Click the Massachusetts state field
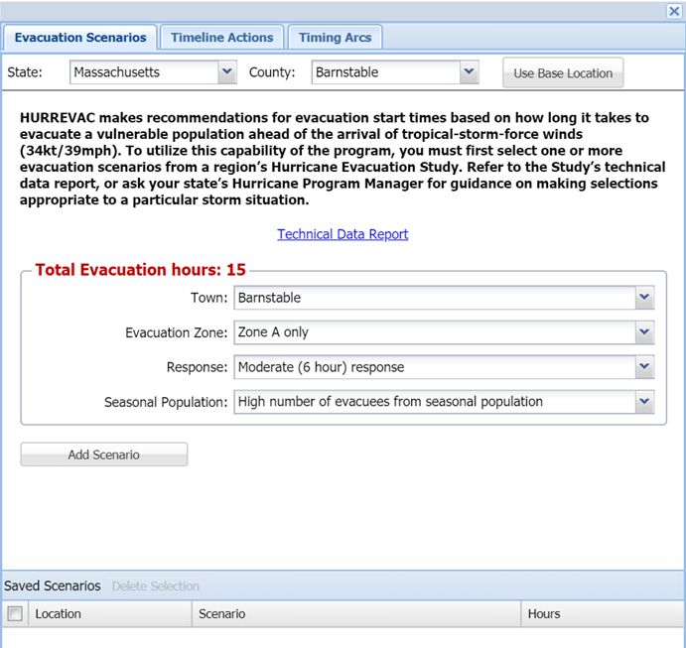This screenshot has width=686, height=648. 144,72
